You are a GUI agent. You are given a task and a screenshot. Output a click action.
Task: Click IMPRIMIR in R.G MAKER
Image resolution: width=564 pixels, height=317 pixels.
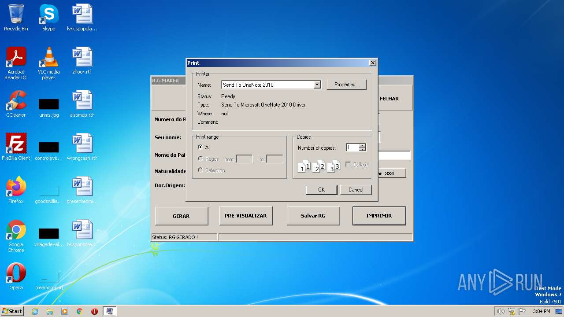379,216
